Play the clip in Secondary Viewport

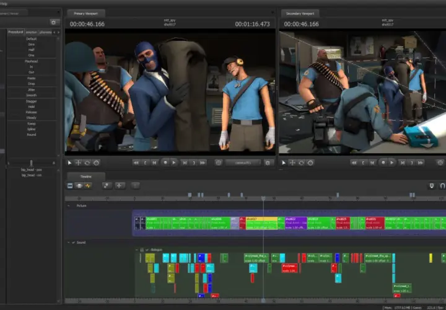pyautogui.click(x=391, y=162)
